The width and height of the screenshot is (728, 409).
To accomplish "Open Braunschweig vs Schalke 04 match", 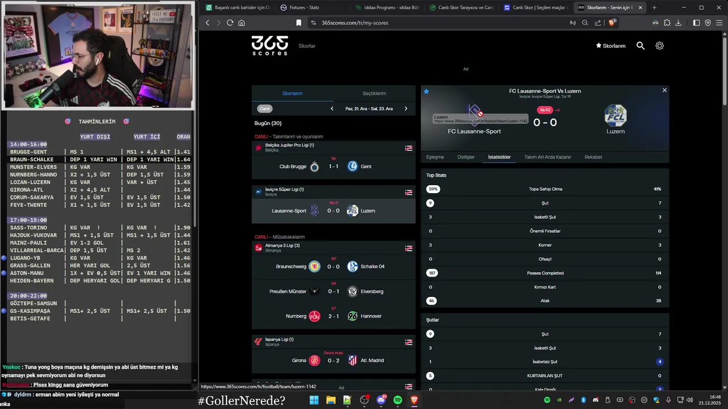I will [334, 266].
